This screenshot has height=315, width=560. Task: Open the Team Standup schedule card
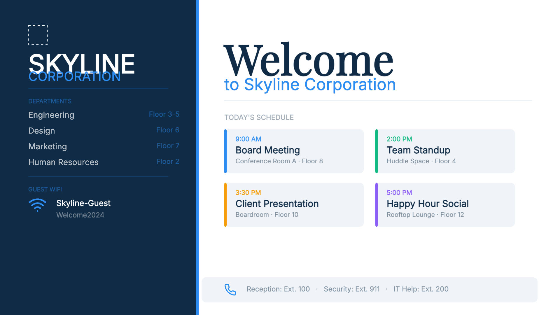pyautogui.click(x=445, y=151)
